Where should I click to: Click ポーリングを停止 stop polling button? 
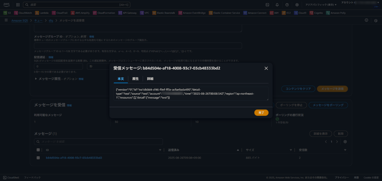[x=291, y=105]
